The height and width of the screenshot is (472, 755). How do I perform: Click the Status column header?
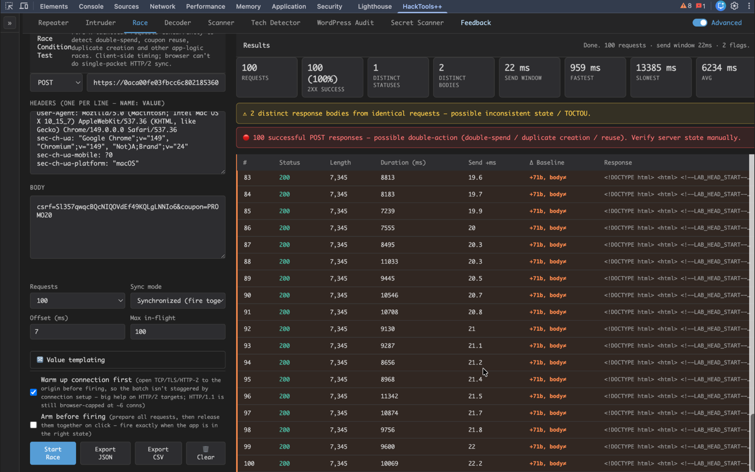click(x=290, y=162)
